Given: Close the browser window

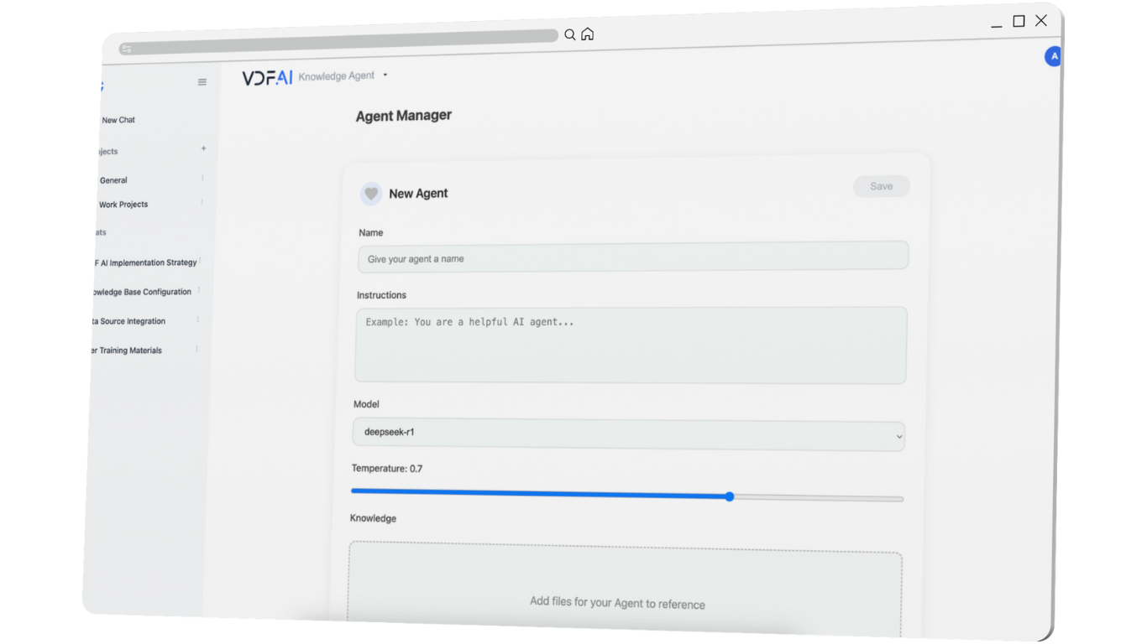Looking at the screenshot, I should [1041, 20].
